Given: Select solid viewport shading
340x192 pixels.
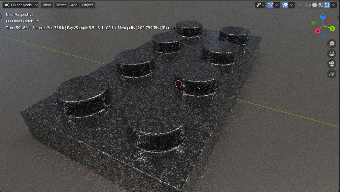Looking at the screenshot, I should point(315,5).
